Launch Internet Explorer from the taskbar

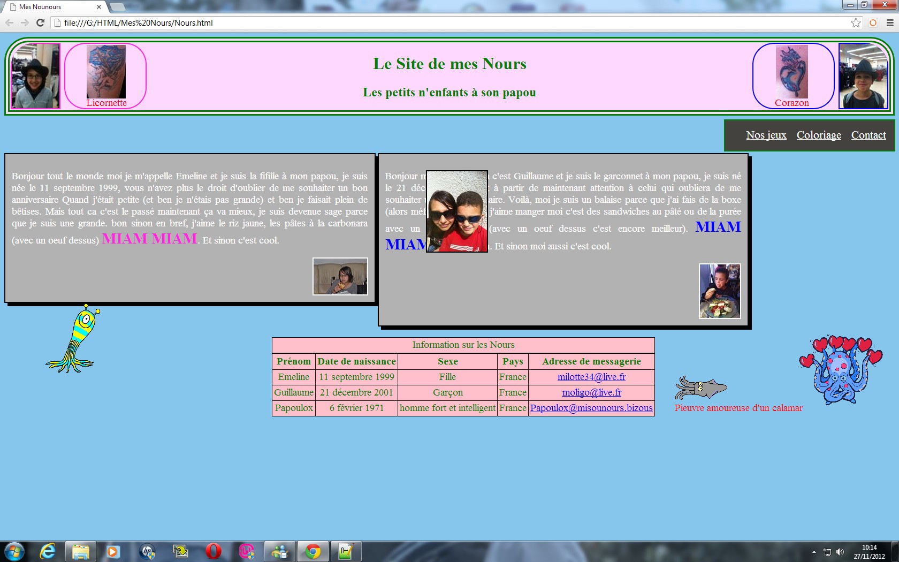click(48, 551)
